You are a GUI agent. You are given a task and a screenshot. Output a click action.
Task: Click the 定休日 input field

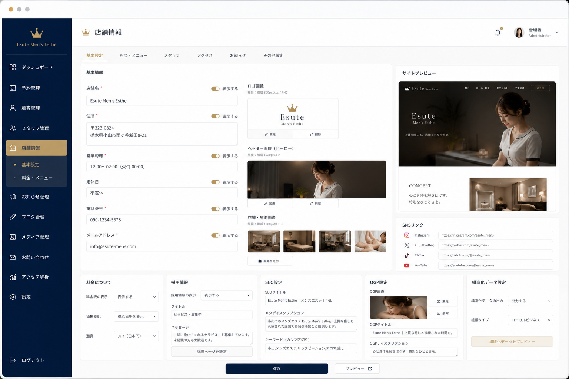click(x=162, y=193)
